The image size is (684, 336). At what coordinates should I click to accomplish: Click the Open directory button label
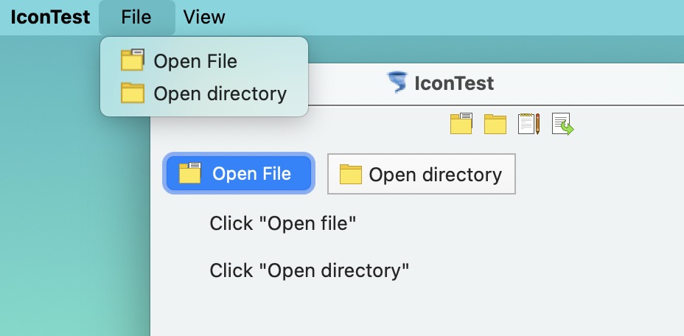click(x=436, y=175)
